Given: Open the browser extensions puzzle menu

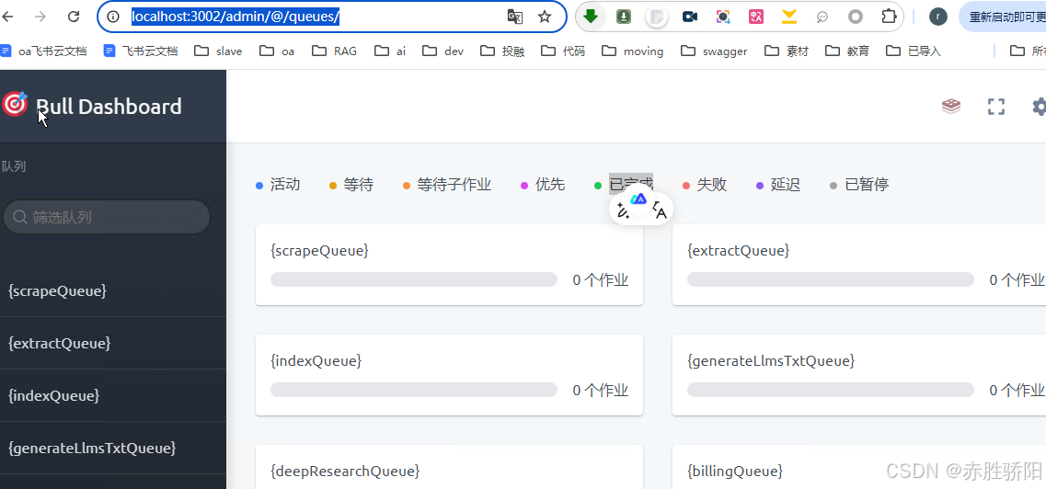Looking at the screenshot, I should [x=889, y=17].
